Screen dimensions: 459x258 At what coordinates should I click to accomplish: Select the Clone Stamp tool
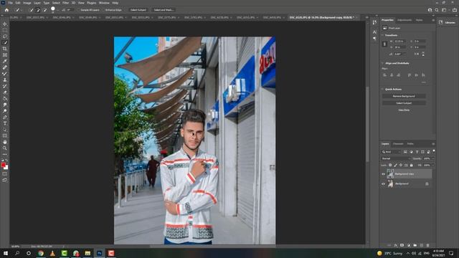(x=5, y=80)
